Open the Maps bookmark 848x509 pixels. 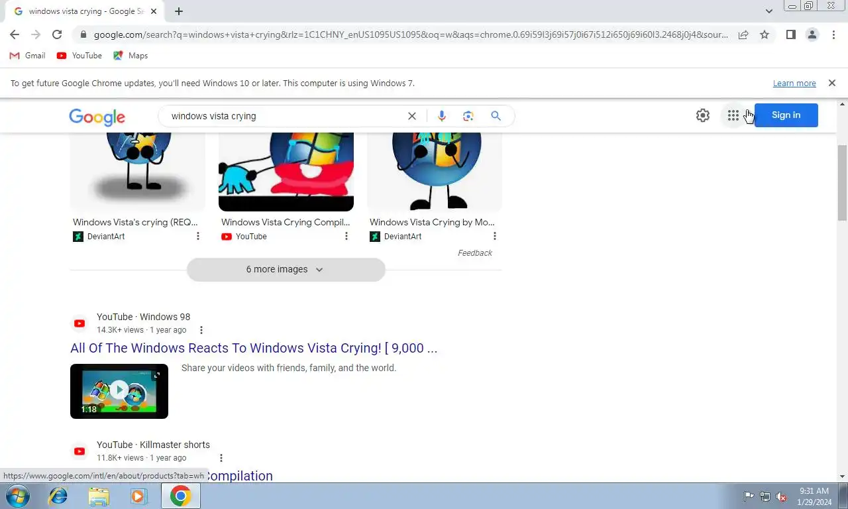[131, 56]
